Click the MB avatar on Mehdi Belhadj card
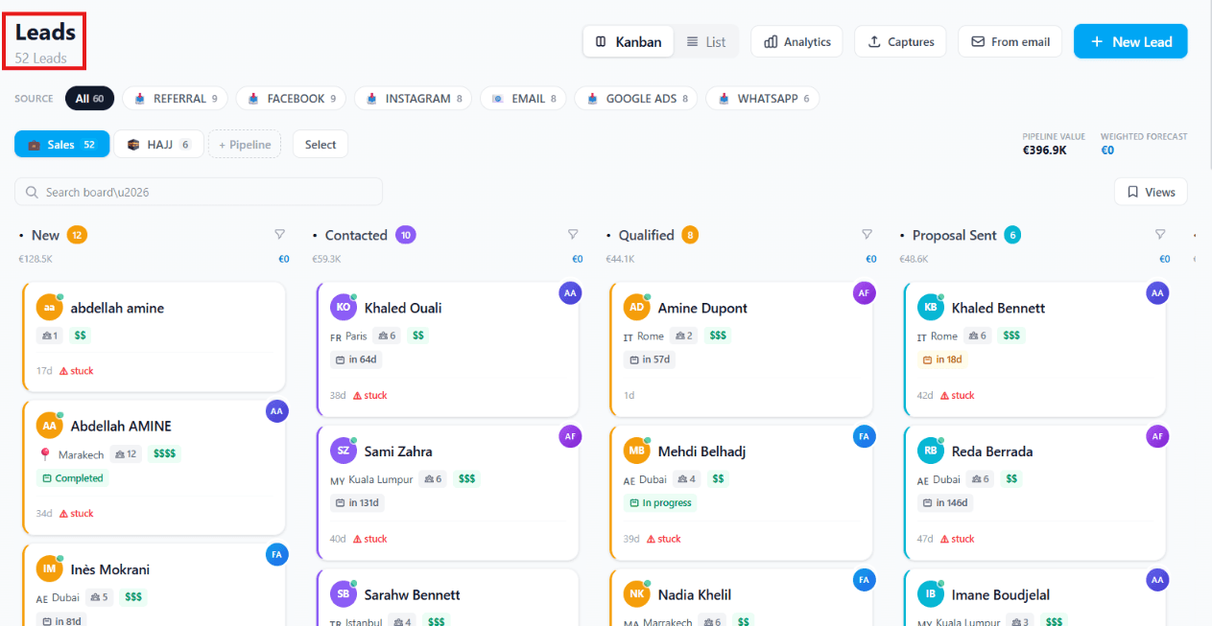This screenshot has height=626, width=1212. point(637,452)
